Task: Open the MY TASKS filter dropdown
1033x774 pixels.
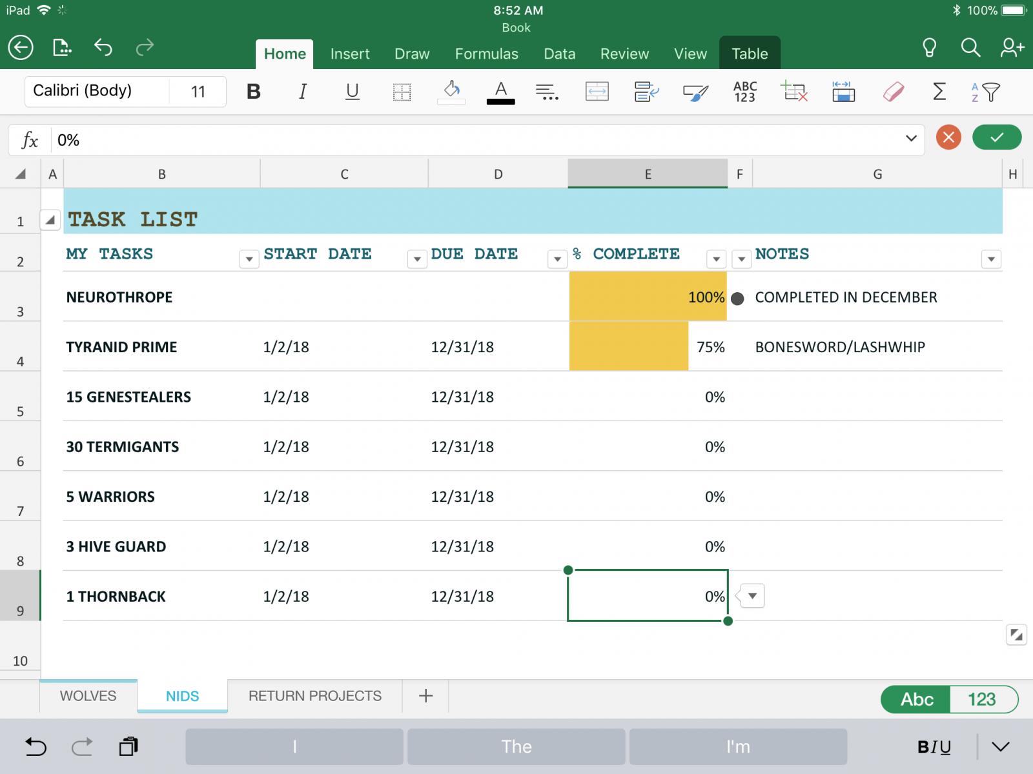Action: point(249,259)
